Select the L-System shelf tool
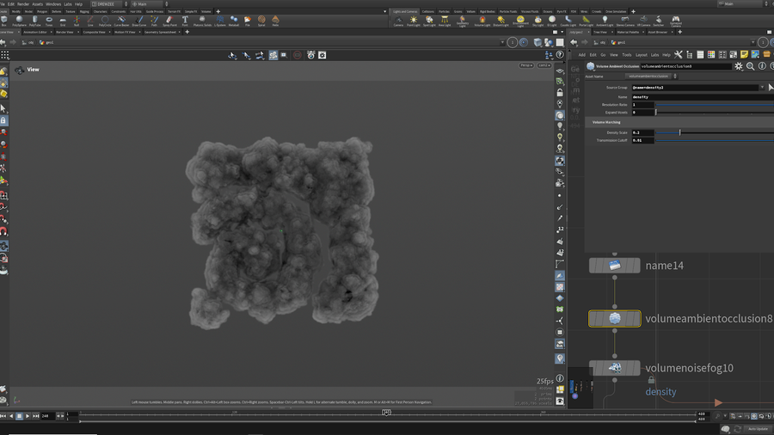Viewport: 774px width, 435px height. coord(220,21)
